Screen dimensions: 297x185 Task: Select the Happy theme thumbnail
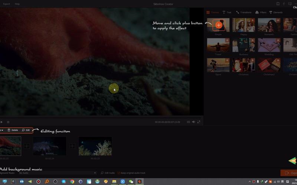point(244,25)
